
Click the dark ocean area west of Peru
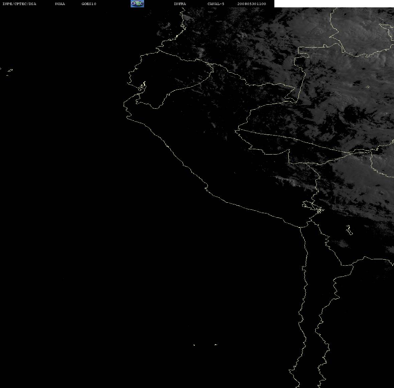point(76,201)
